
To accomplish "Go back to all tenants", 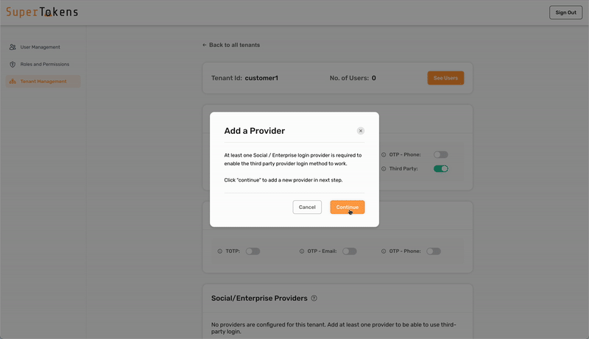I will (x=231, y=45).
